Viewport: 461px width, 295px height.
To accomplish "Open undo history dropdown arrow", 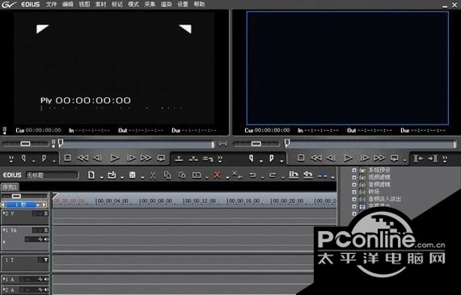I will coord(262,178).
